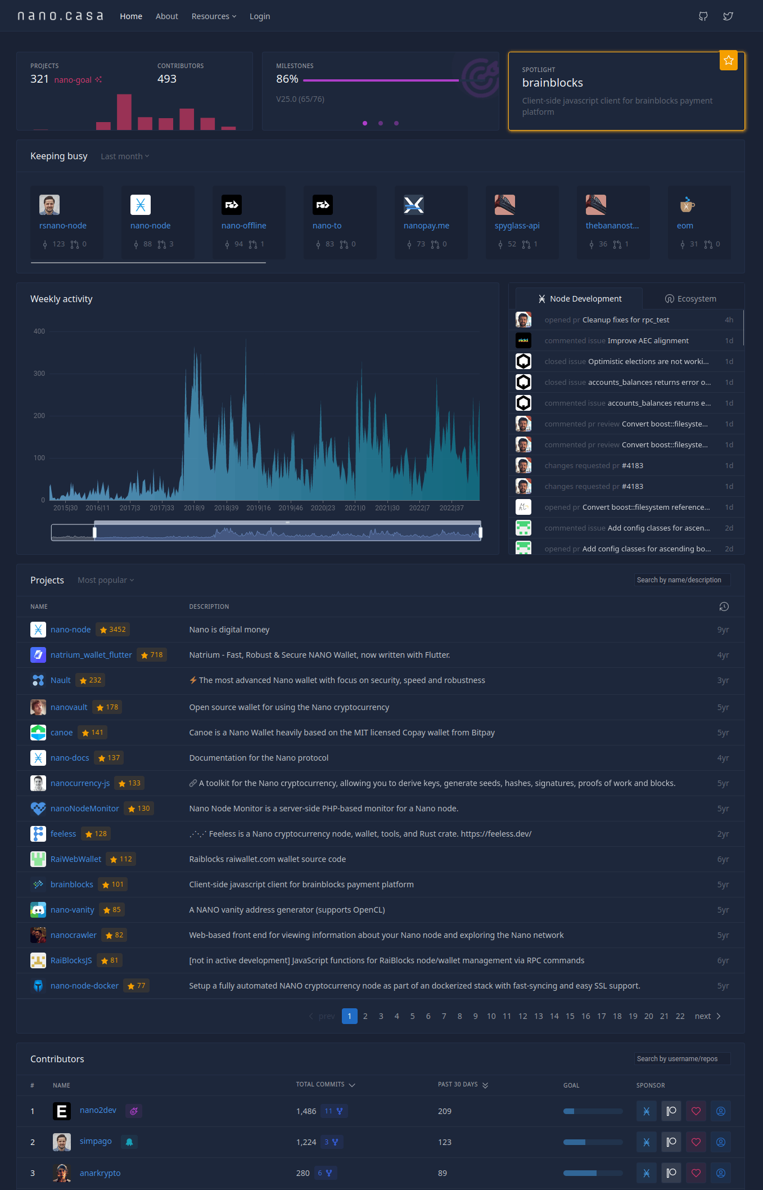Image resolution: width=763 pixels, height=1190 pixels.
Task: Open the anarkrypto contributor link
Action: tap(100, 1173)
